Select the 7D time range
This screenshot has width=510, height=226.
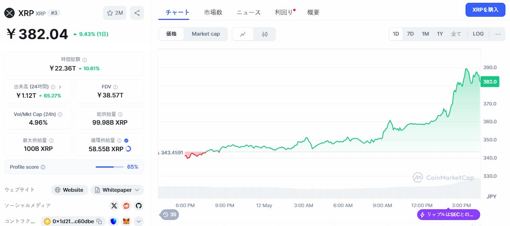tap(410, 34)
